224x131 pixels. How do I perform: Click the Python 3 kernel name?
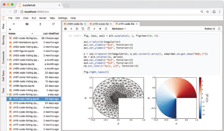tap(209, 29)
